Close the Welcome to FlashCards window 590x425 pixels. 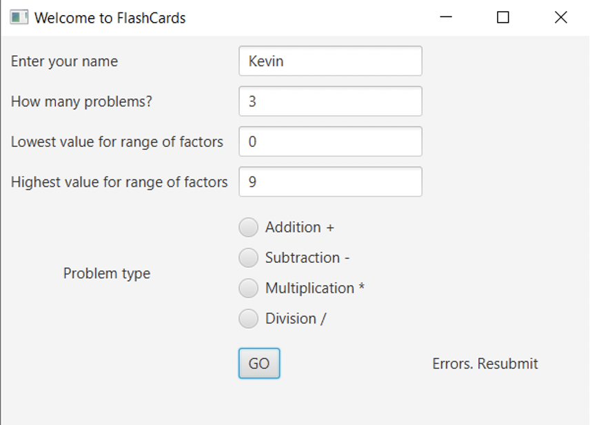click(561, 17)
